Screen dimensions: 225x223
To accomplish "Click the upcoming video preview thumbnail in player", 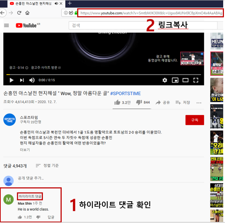I will coord(192,58).
